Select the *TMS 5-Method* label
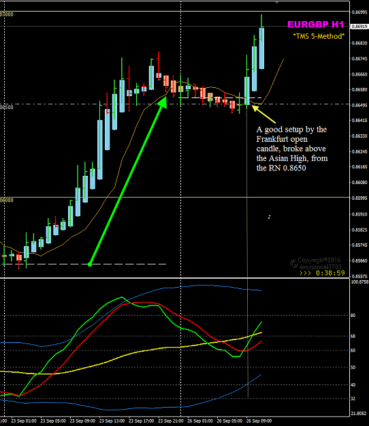This screenshot has height=426, width=369. 319,36
